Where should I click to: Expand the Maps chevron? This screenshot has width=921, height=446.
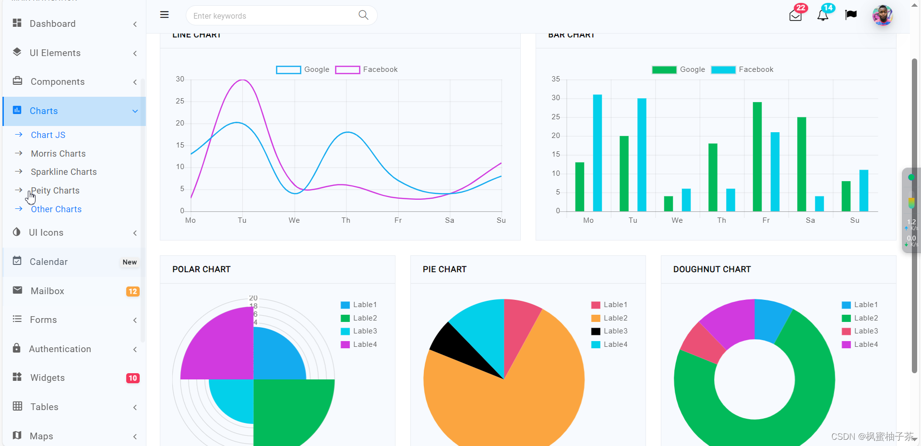point(135,436)
